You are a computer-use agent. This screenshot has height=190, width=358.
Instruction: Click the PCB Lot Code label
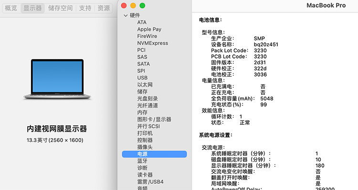click(229, 57)
